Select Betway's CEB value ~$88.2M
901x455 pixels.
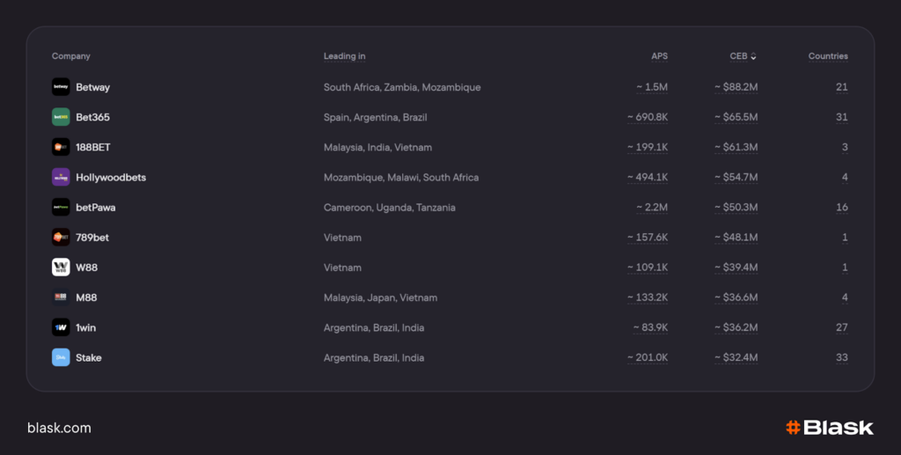pos(736,87)
